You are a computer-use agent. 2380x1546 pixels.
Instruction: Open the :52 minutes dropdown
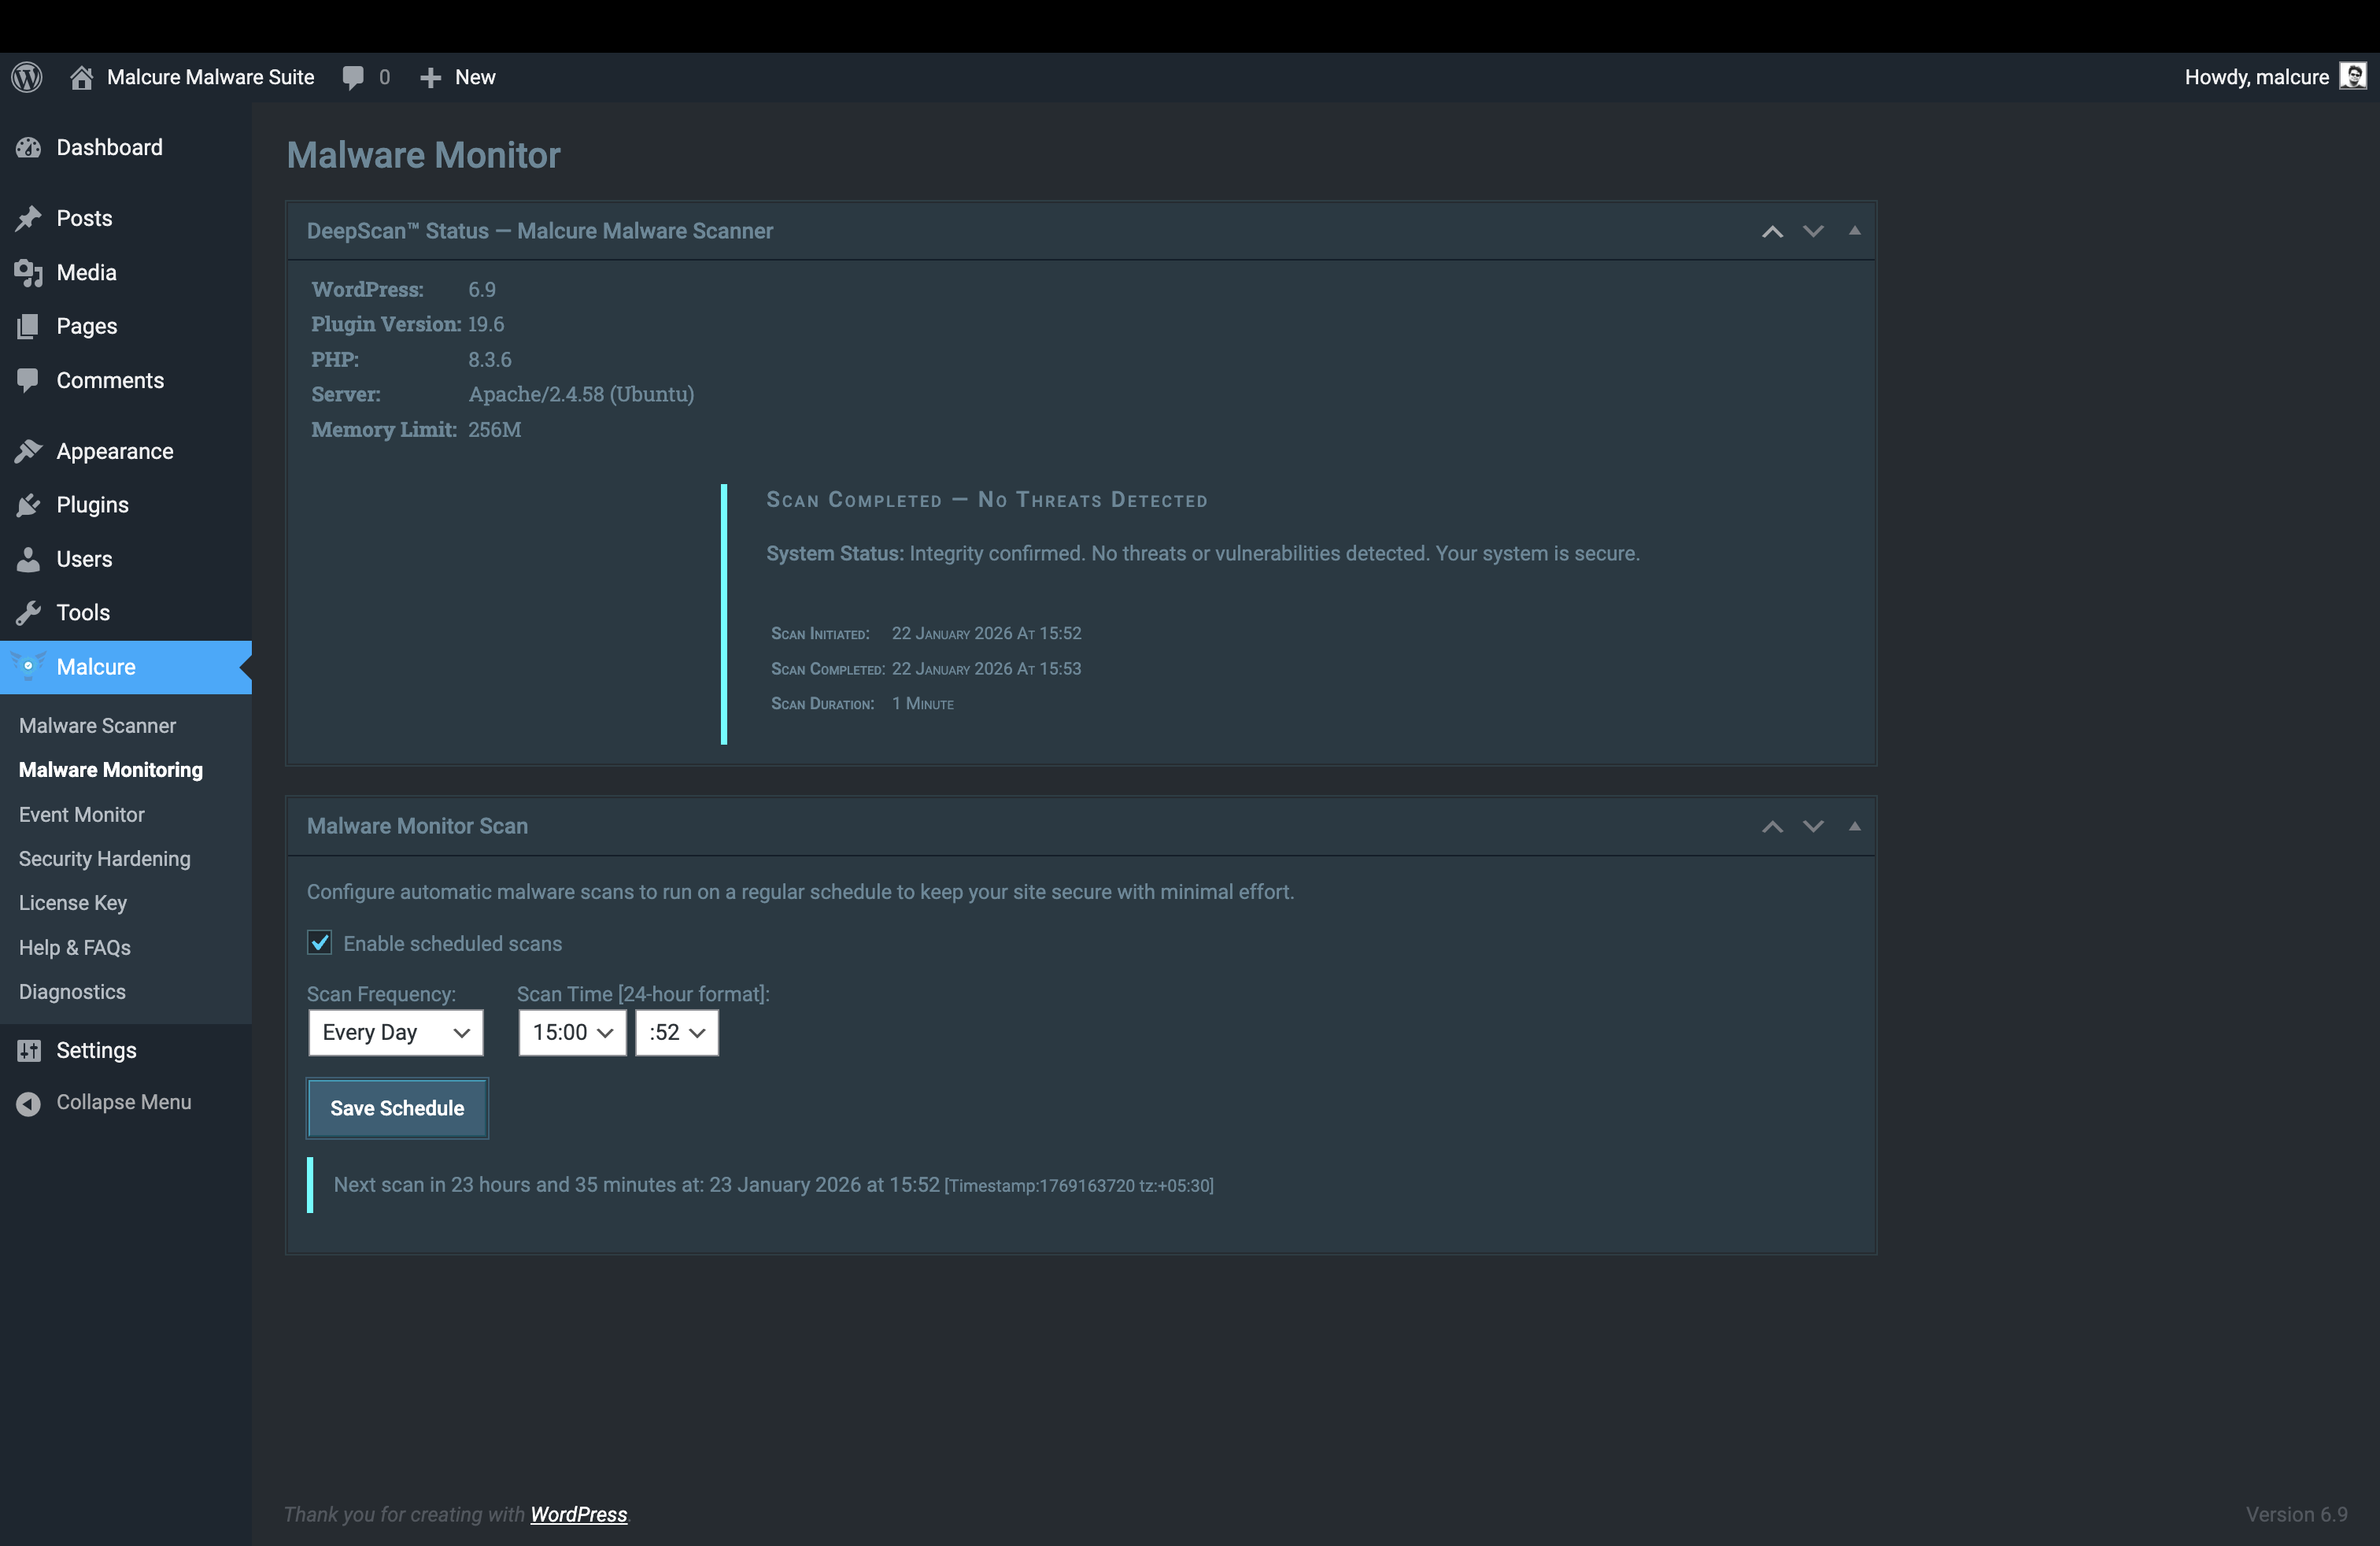coord(676,1032)
